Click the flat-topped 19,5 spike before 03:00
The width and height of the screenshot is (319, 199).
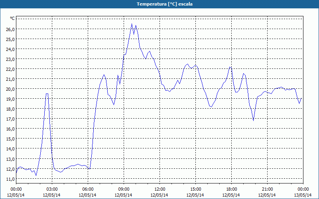click(x=47, y=94)
